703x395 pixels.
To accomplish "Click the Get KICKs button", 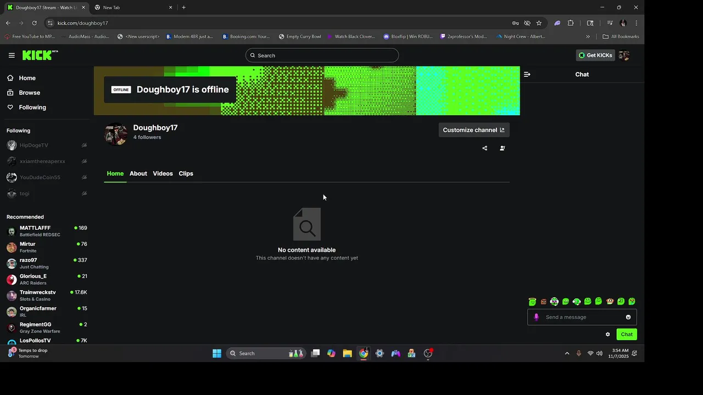I will [x=595, y=55].
